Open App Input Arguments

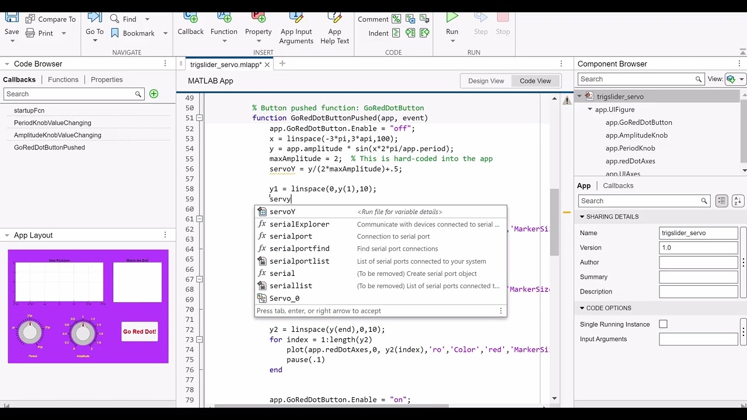(x=296, y=28)
